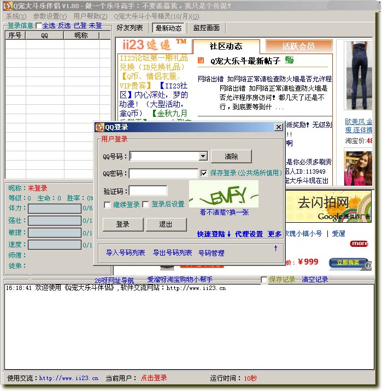
Task: Check the 登录后设置 option
Action: (x=146, y=205)
